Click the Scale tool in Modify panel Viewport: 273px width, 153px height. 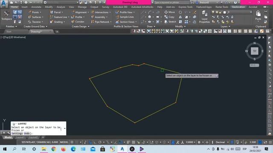(180, 22)
